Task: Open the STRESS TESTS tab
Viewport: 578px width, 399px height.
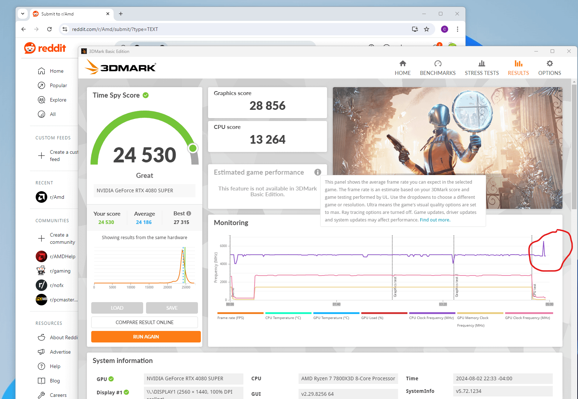Action: pos(482,68)
